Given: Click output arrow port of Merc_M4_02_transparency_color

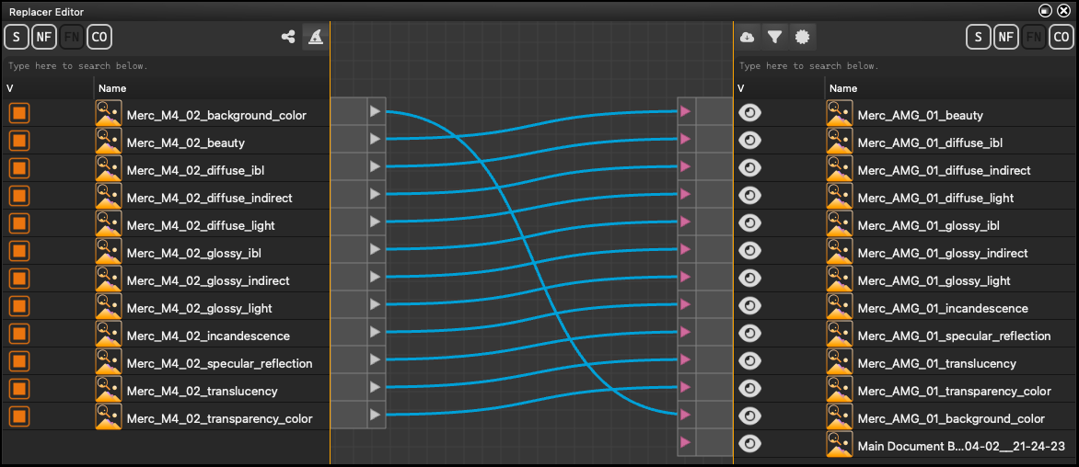Looking at the screenshot, I should click(375, 414).
